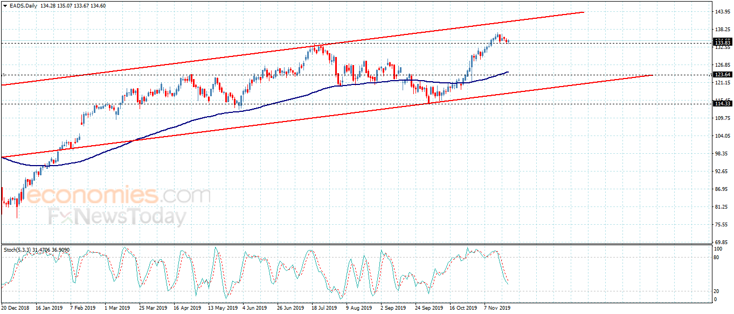This screenshot has width=734, height=314.
Task: Click the 20 Dec 2018 date label
Action: [16, 309]
